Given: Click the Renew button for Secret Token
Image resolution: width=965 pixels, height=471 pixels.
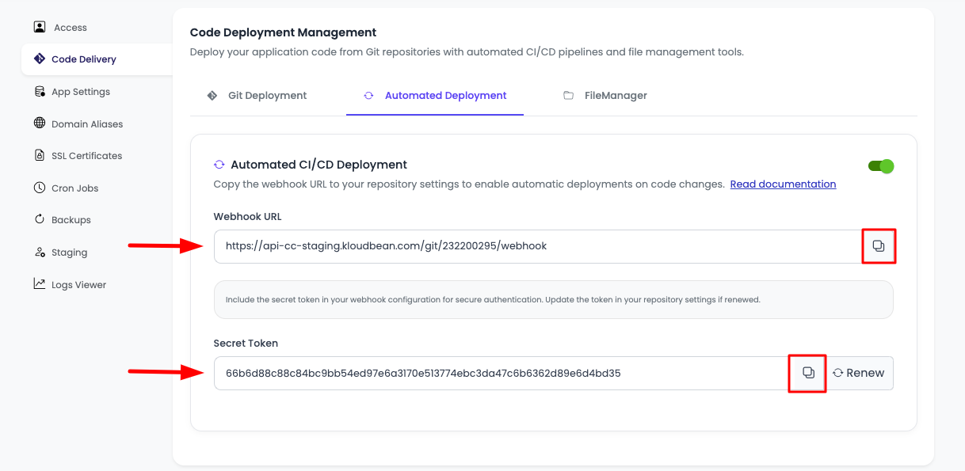Looking at the screenshot, I should click(x=859, y=372).
